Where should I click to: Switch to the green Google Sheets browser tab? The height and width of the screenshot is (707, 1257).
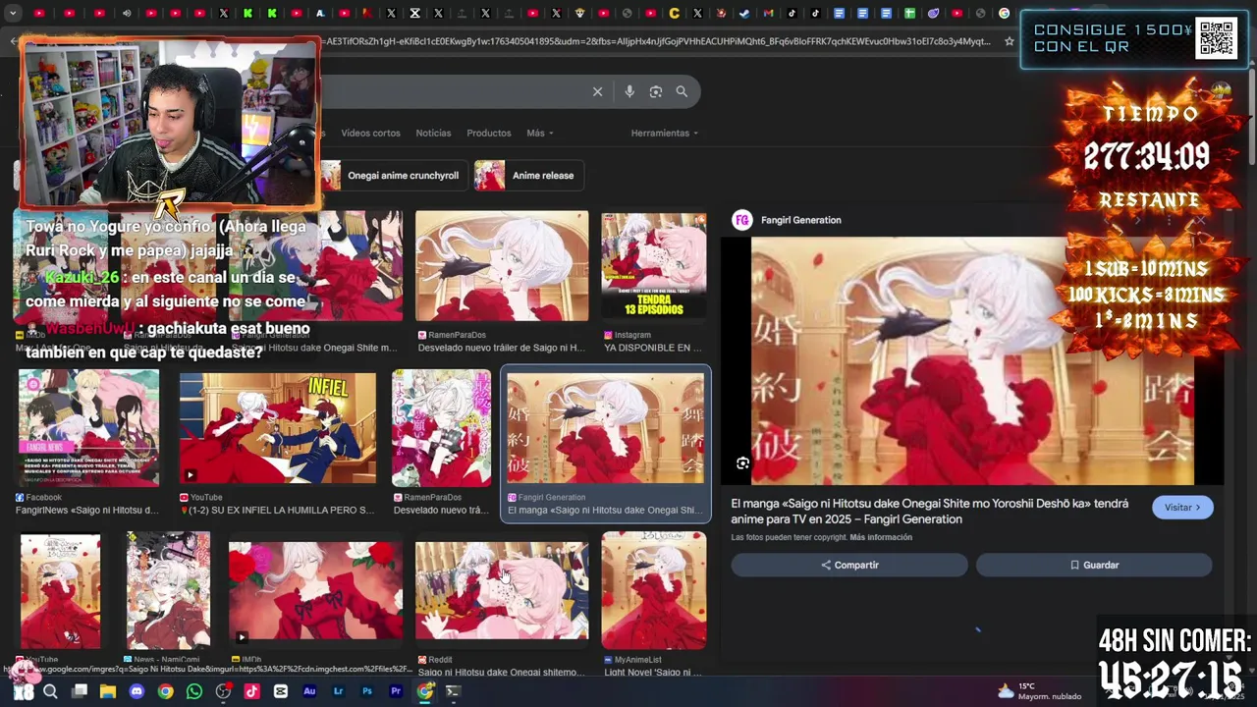click(x=909, y=13)
